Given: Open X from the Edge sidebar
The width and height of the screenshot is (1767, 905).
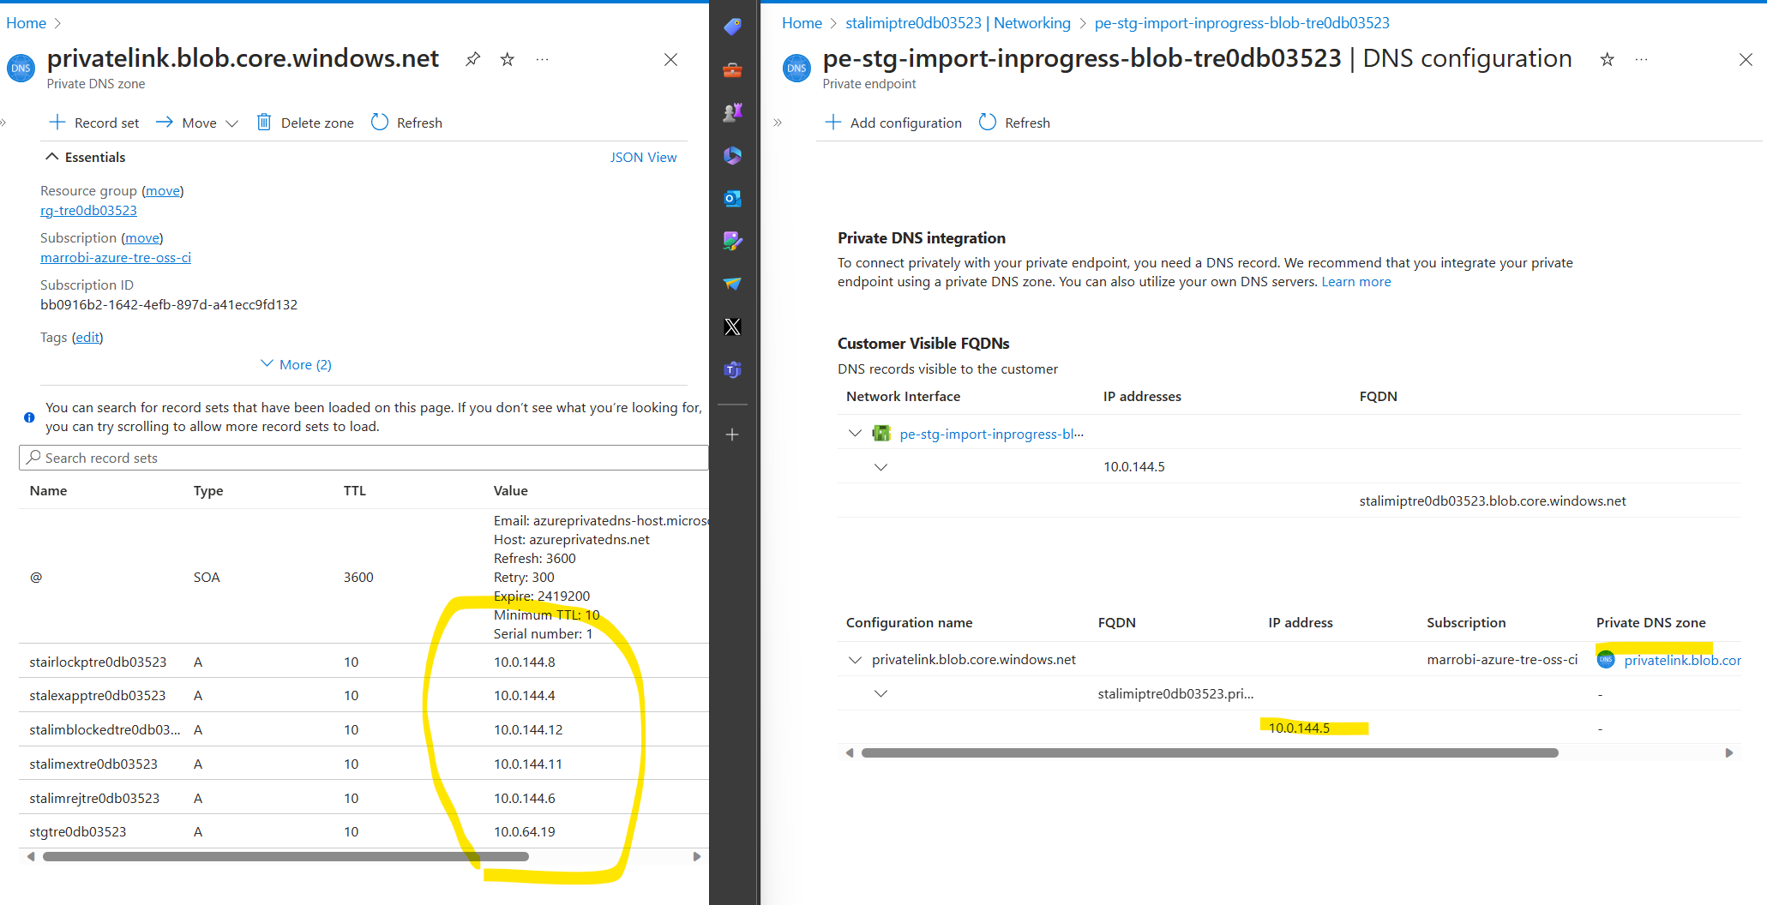Looking at the screenshot, I should point(732,327).
